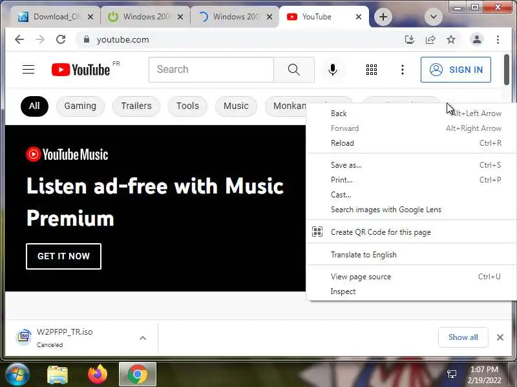Go back using the browser back arrow

pyautogui.click(x=19, y=39)
